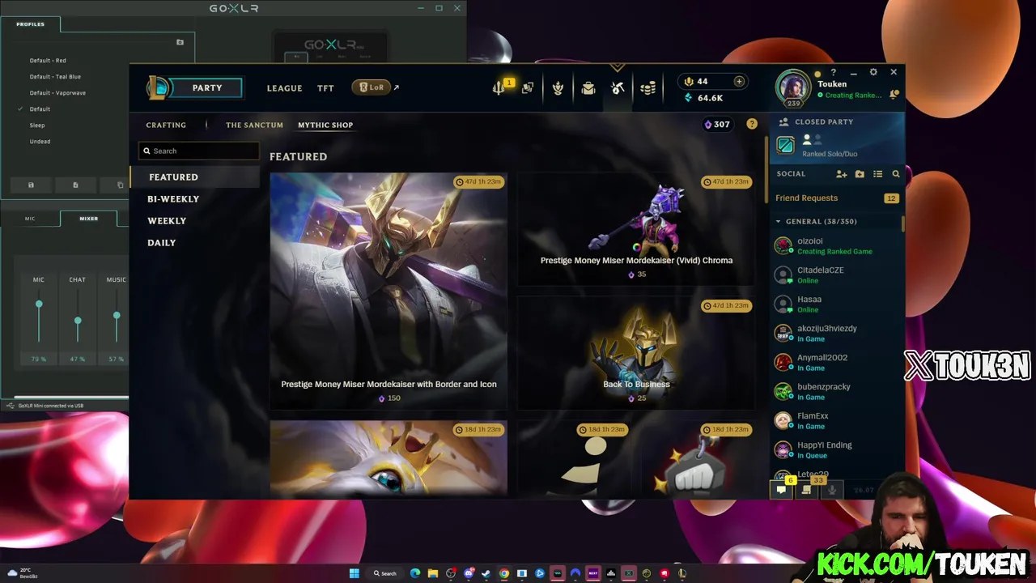Open the notifications bell icon
Viewport: 1036px width, 583px height.
click(x=894, y=95)
